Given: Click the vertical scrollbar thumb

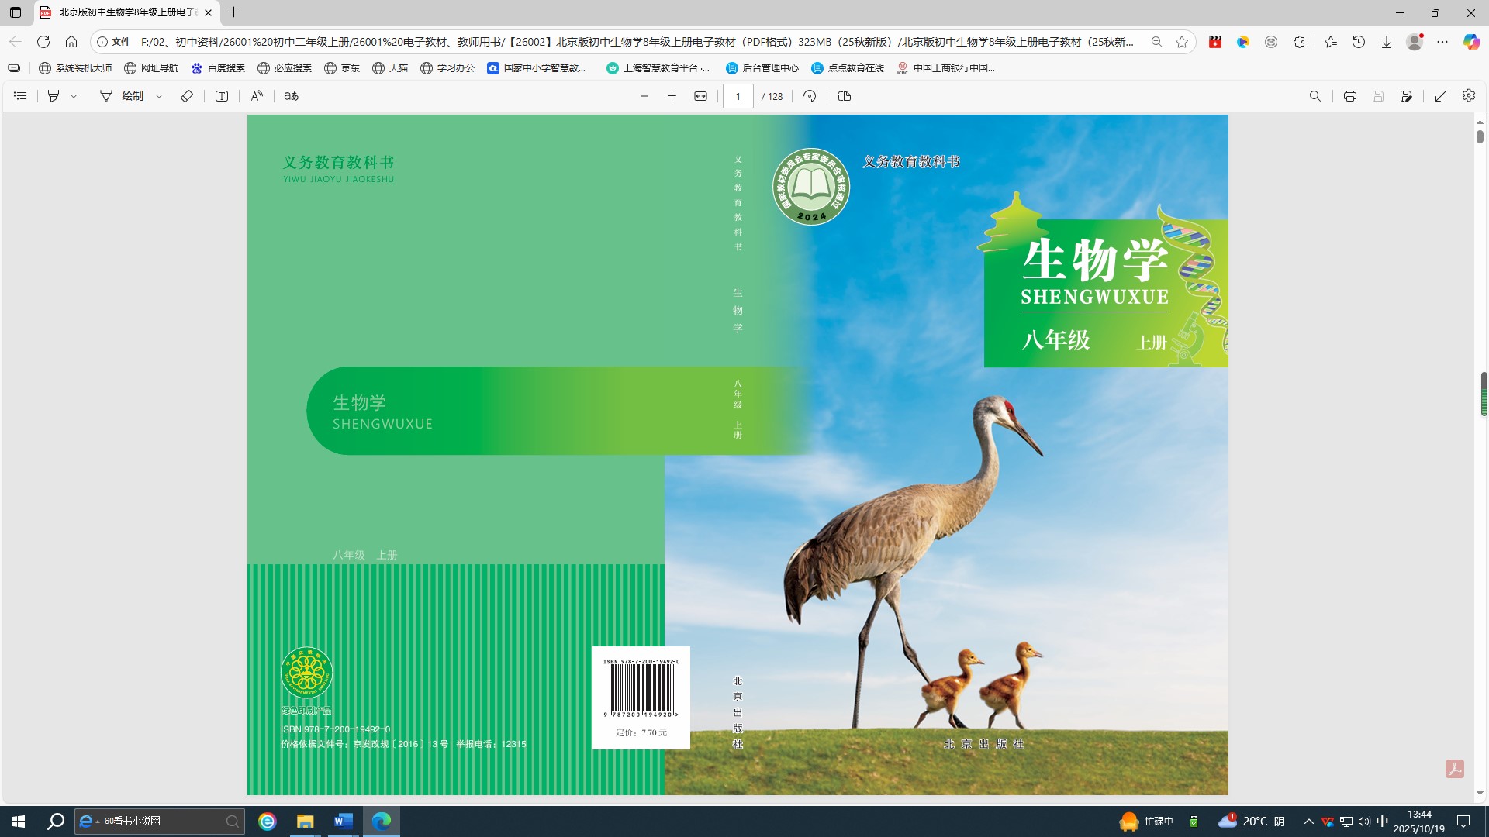Looking at the screenshot, I should click(1480, 136).
